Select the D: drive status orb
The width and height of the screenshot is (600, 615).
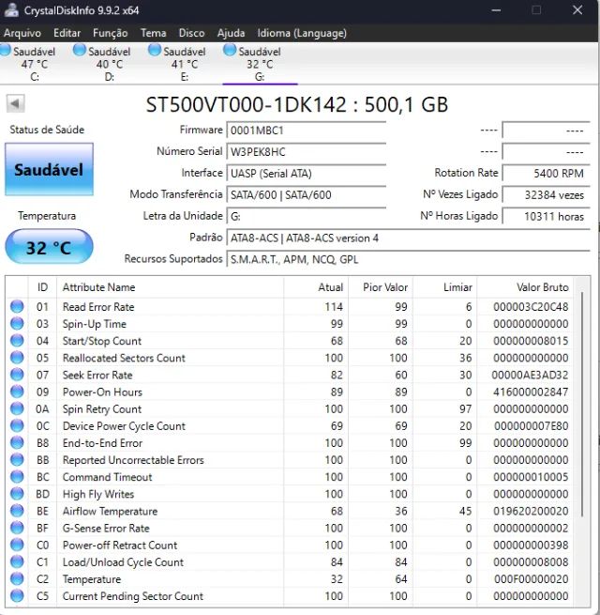(80, 50)
